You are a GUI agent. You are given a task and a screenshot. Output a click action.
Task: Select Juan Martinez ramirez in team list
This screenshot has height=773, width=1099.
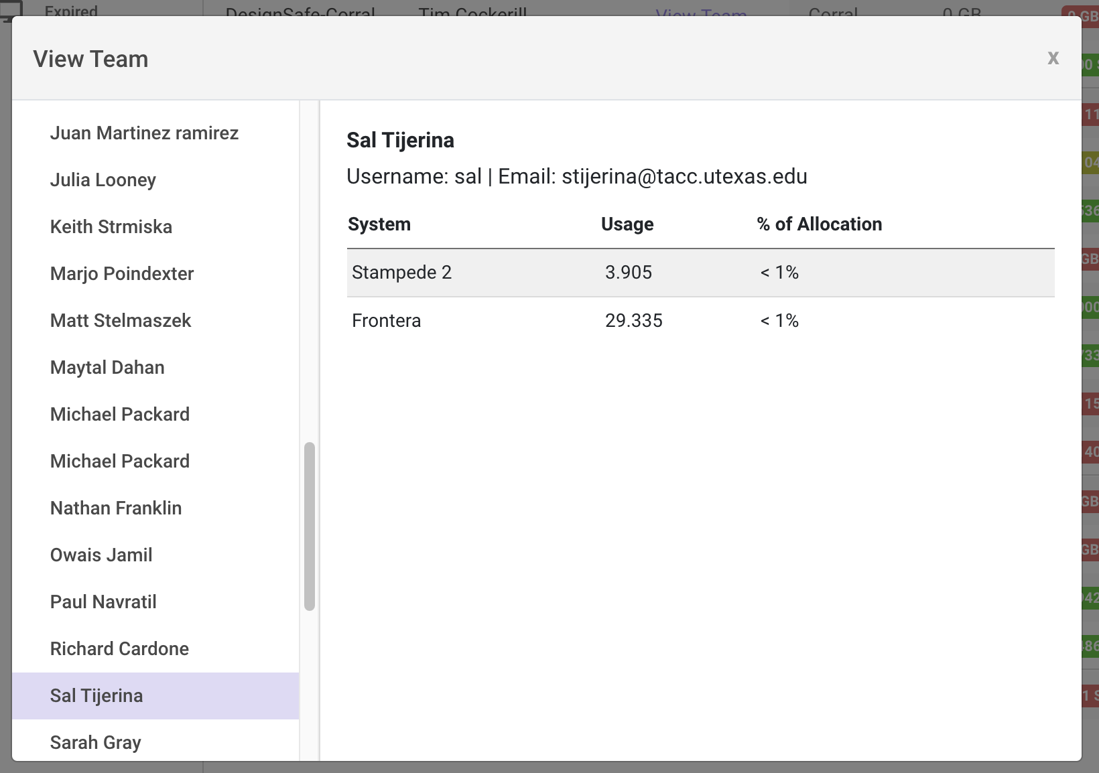coord(144,133)
